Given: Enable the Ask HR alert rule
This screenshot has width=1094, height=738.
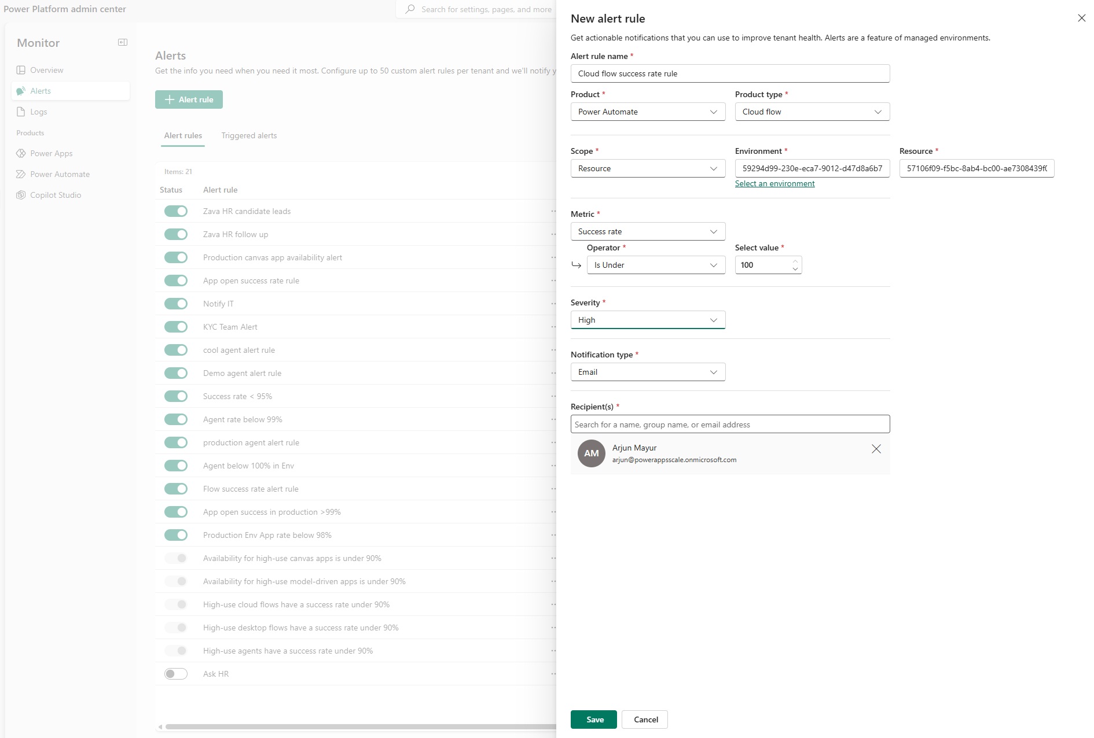Looking at the screenshot, I should click(x=175, y=673).
